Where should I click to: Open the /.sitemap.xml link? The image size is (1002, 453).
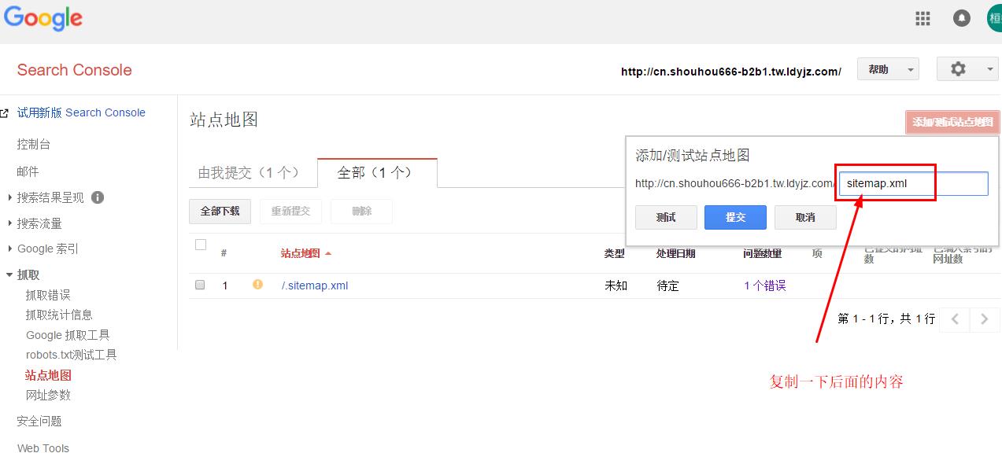click(315, 285)
